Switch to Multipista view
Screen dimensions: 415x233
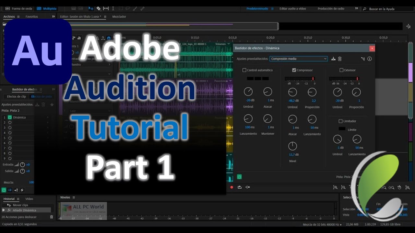(47, 8)
